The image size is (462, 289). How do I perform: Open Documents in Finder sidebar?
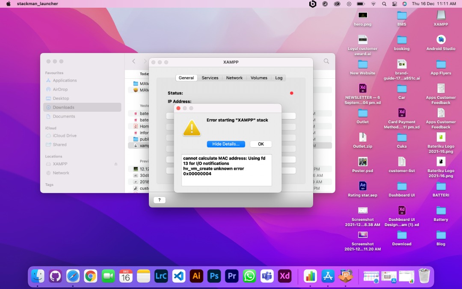(x=64, y=116)
